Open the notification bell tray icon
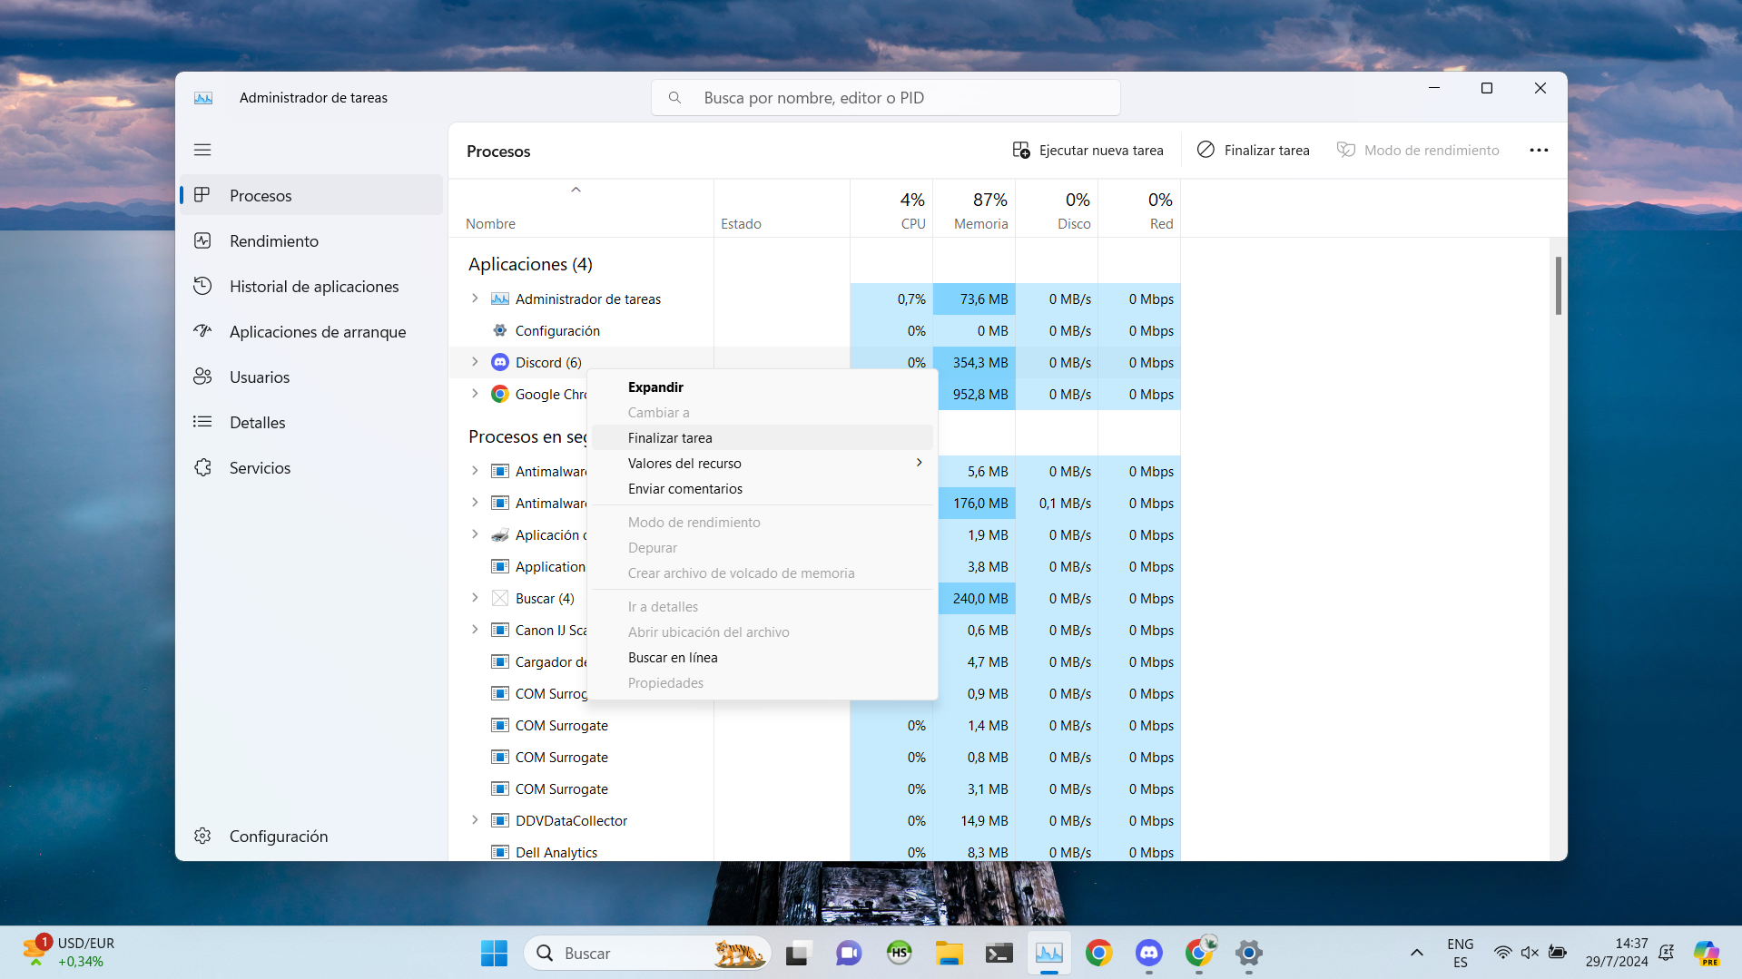This screenshot has width=1742, height=979. 1667,953
